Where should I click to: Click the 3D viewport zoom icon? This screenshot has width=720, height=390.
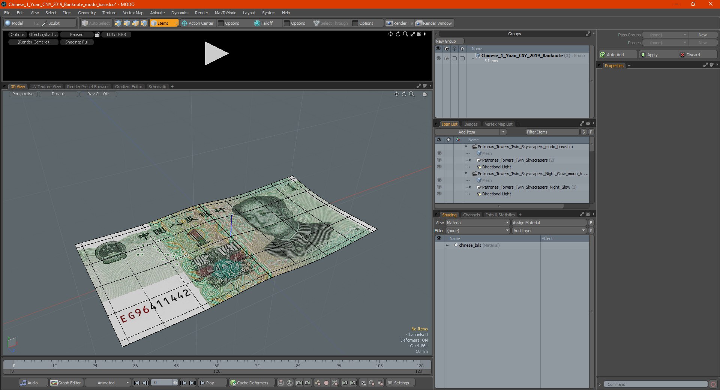click(411, 94)
